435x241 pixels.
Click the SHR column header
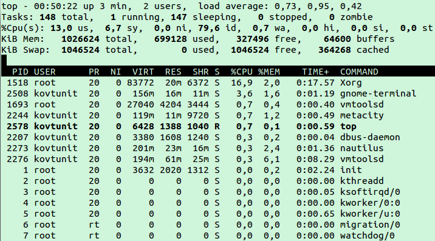coord(200,72)
